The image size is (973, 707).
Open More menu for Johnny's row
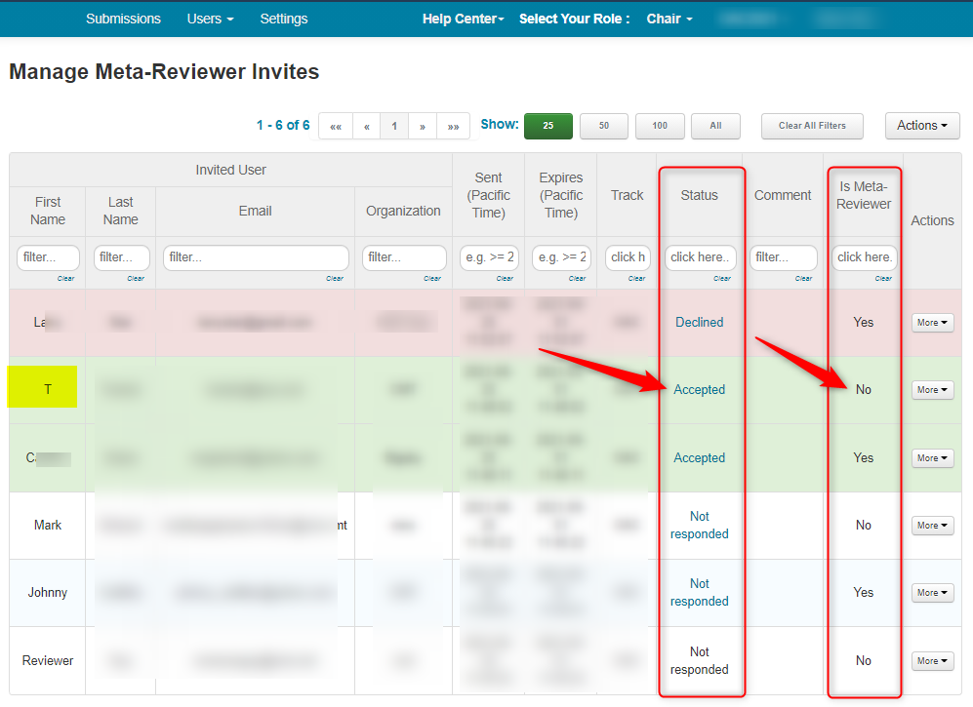[932, 592]
